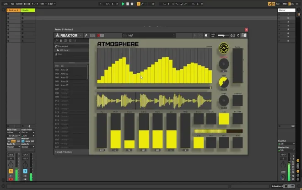Toggle the Reverse pad below the waveform

(199, 119)
